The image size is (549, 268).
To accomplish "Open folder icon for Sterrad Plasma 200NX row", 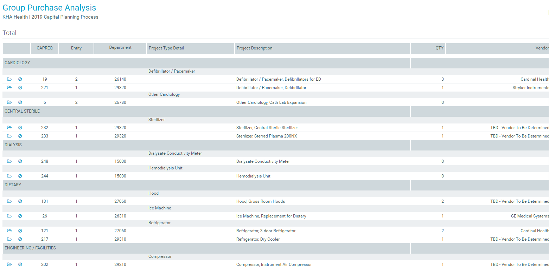I will coord(9,136).
